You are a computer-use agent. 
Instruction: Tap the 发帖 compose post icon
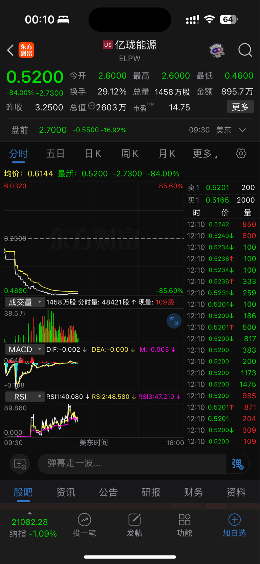[134, 519]
